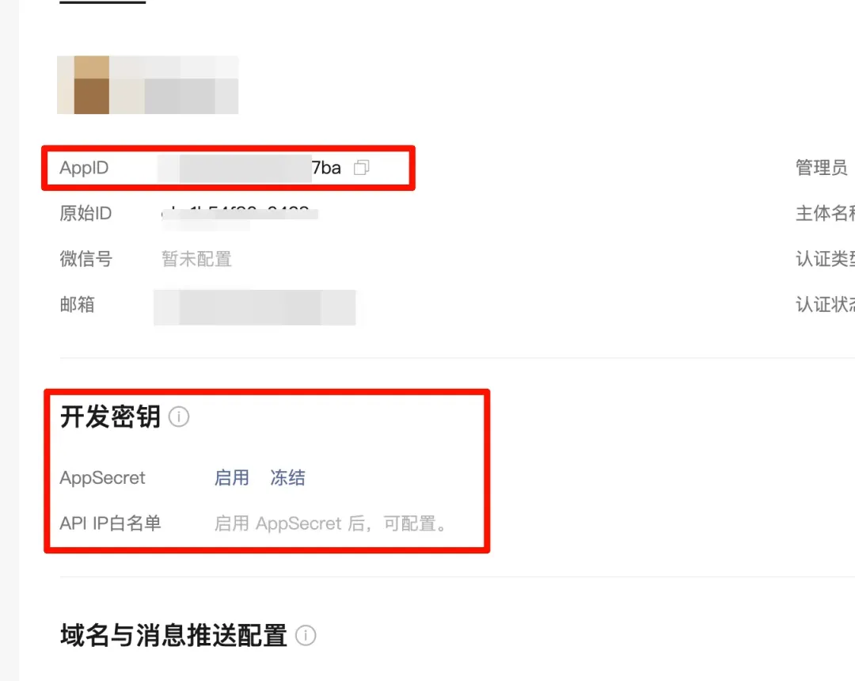855x681 pixels.
Task: Click 冻结 link for AppSecret
Action: 287,477
